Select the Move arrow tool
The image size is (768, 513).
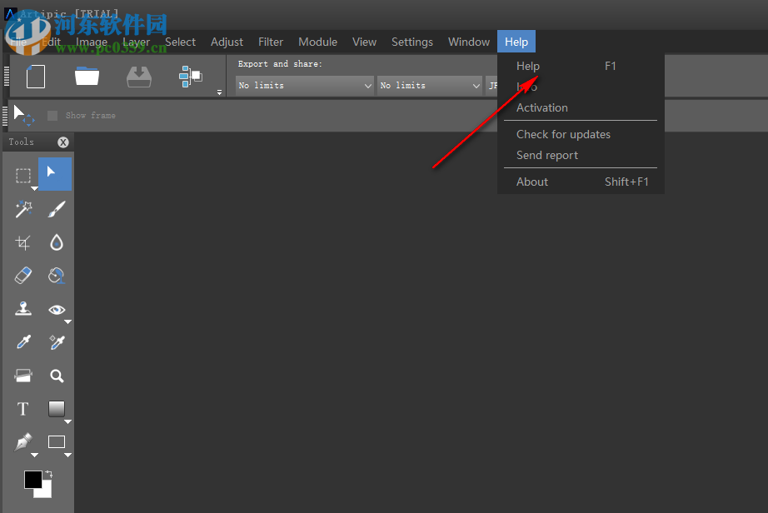(x=55, y=174)
